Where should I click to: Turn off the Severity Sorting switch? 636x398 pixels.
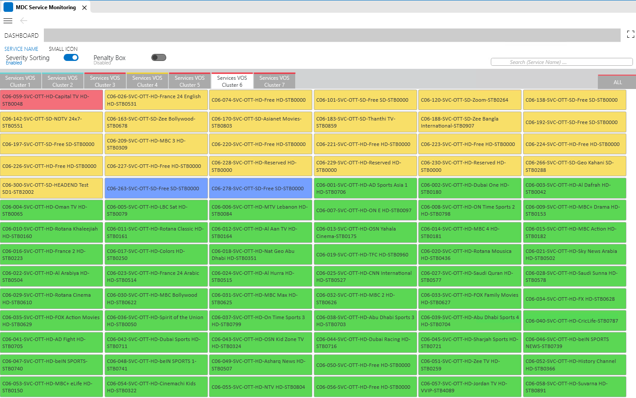[x=71, y=57]
